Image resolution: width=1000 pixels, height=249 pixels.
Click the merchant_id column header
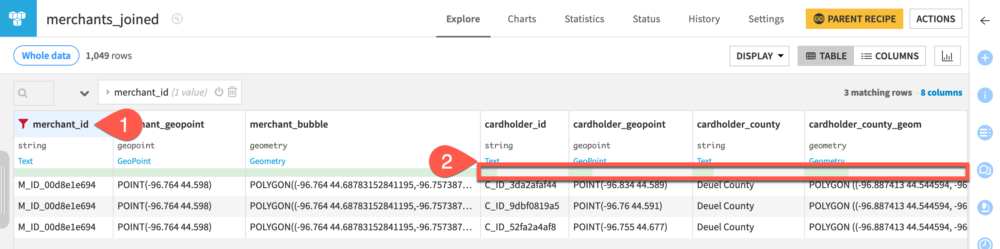(61, 124)
